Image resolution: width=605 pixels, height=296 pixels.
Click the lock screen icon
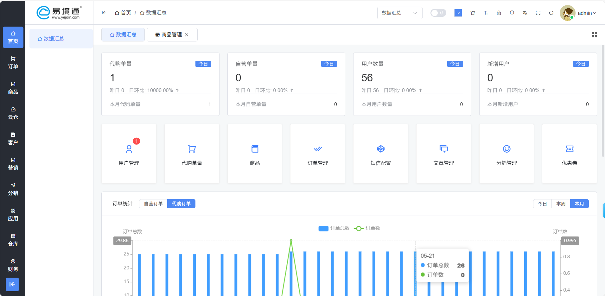point(499,13)
